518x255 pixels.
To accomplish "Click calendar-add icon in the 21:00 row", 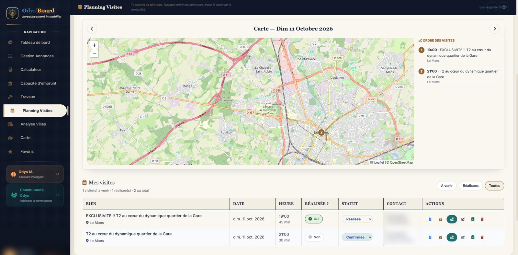I will [440, 238].
